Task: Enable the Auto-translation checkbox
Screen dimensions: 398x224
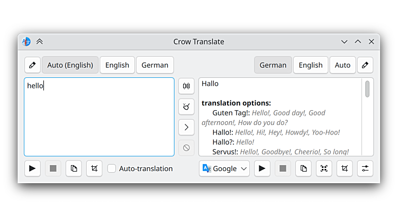Action: pos(112,168)
